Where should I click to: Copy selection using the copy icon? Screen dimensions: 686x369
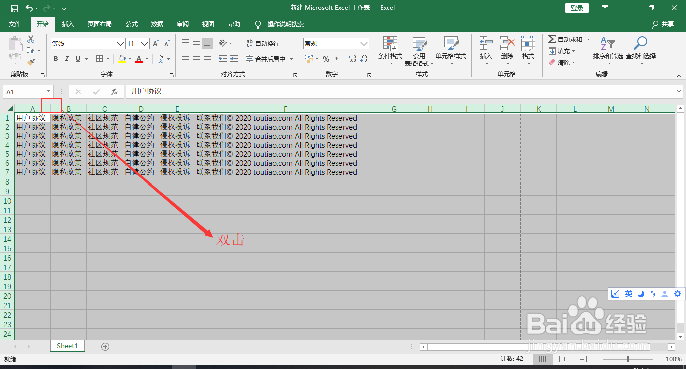point(31,51)
